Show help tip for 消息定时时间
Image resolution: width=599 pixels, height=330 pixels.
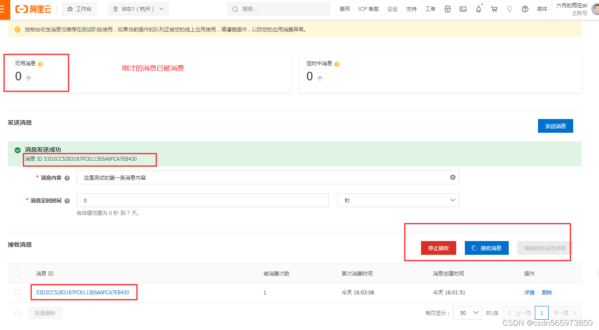[x=67, y=201]
